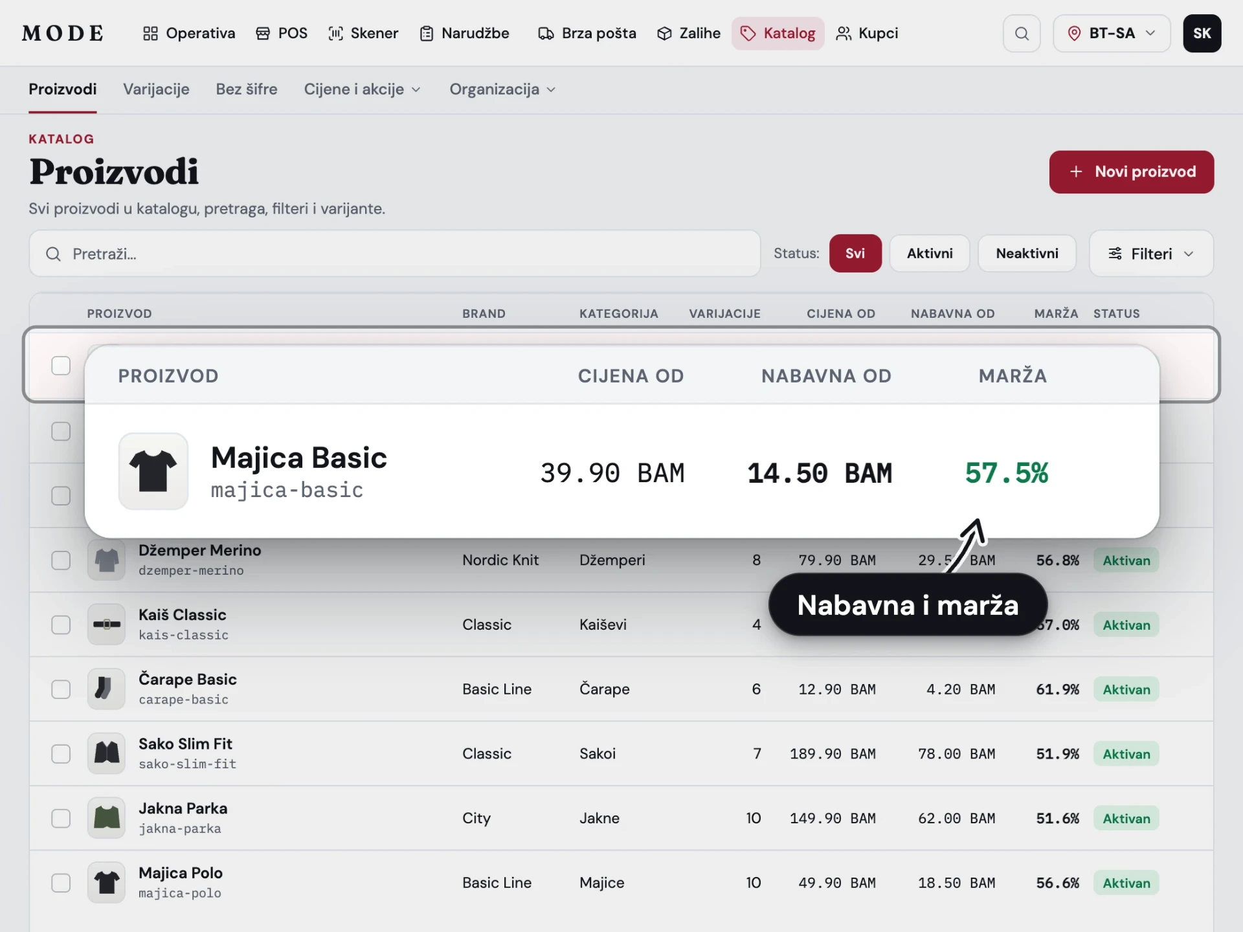
Task: Switch to the Bez šifre tab
Action: tap(246, 89)
